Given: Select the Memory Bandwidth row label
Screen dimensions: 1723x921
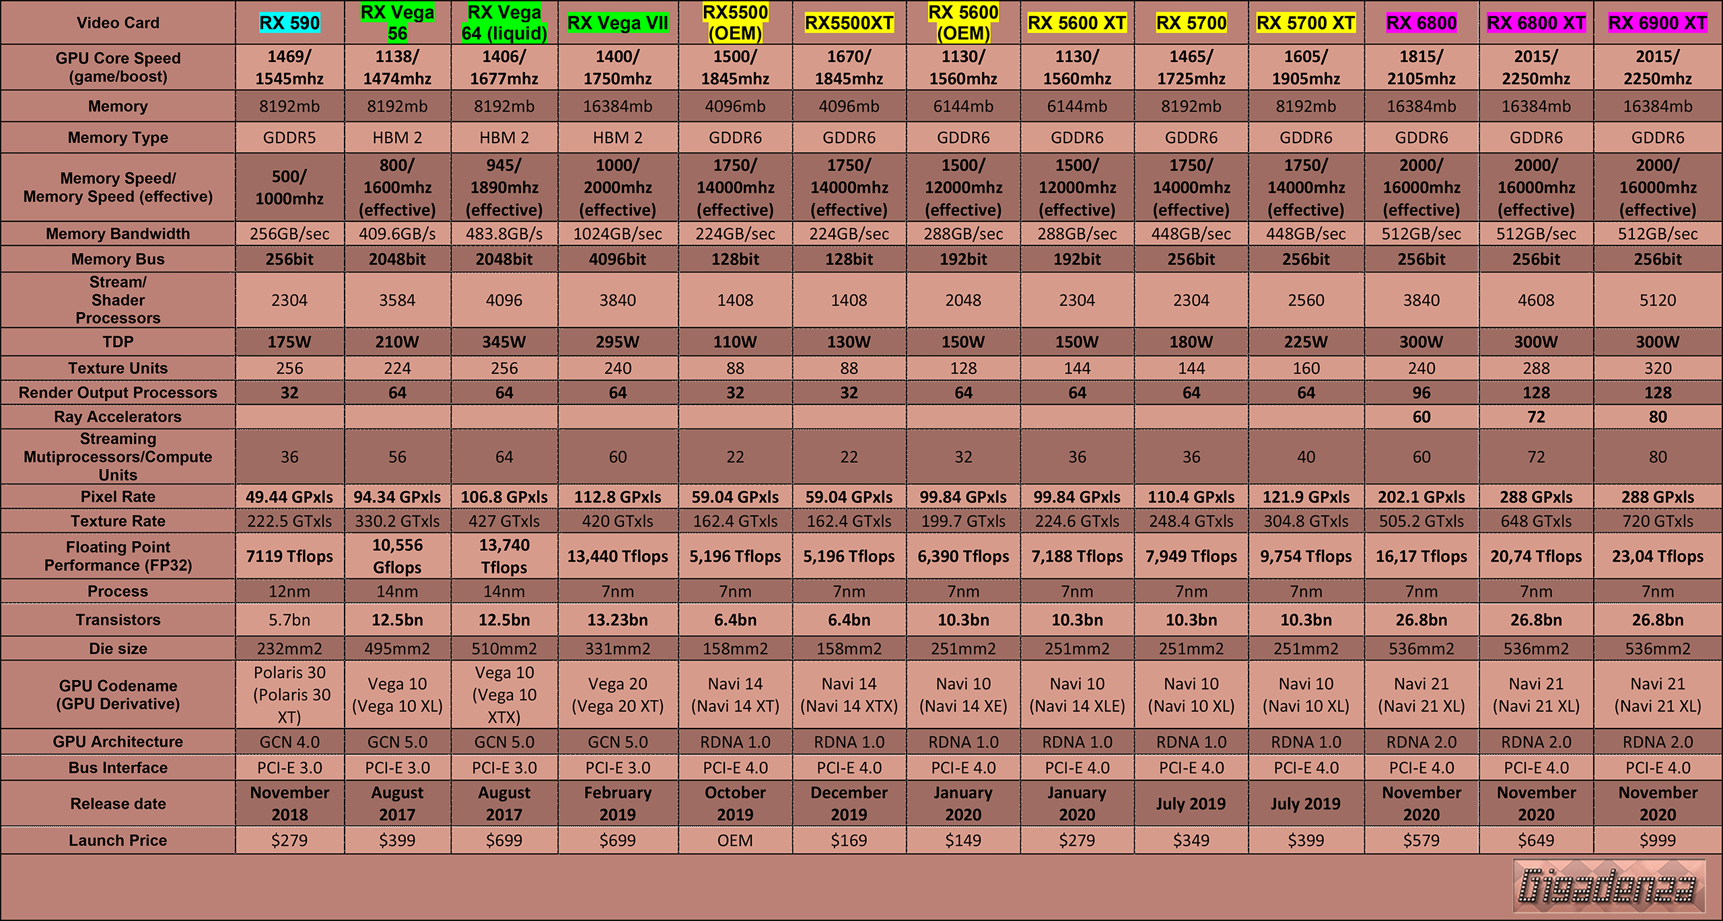Looking at the screenshot, I should (x=118, y=233).
